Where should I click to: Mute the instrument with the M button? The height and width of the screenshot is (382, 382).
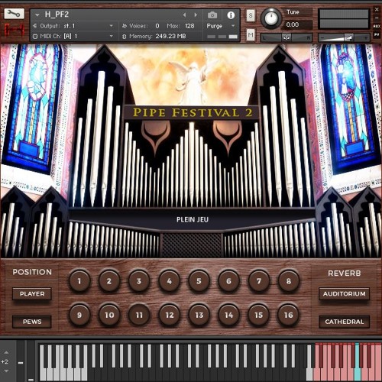tap(251, 34)
